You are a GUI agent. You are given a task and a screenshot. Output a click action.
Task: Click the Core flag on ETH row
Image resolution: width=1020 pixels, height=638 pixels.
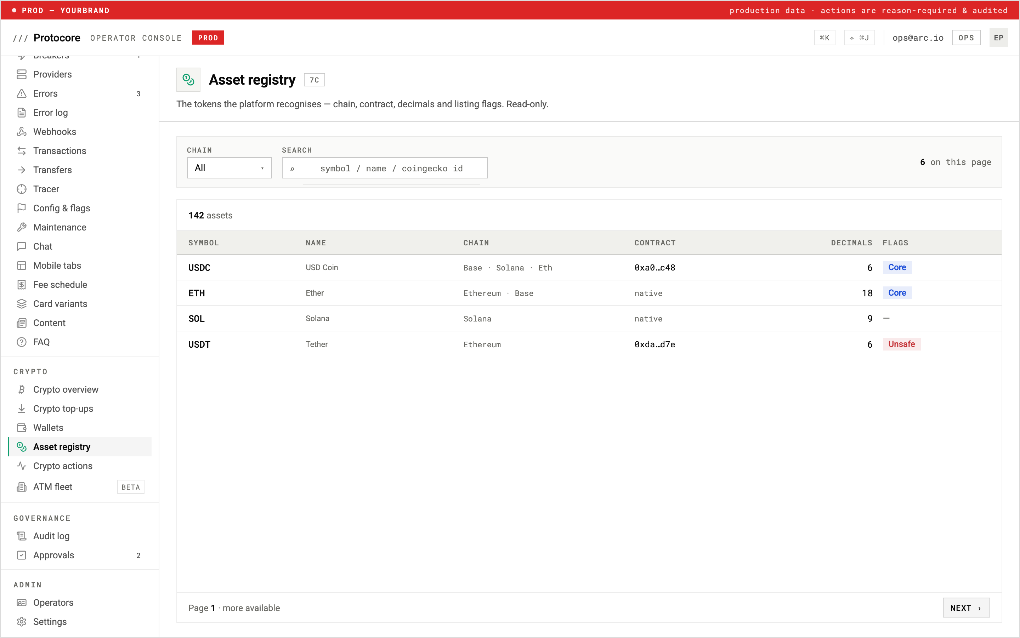tap(897, 293)
